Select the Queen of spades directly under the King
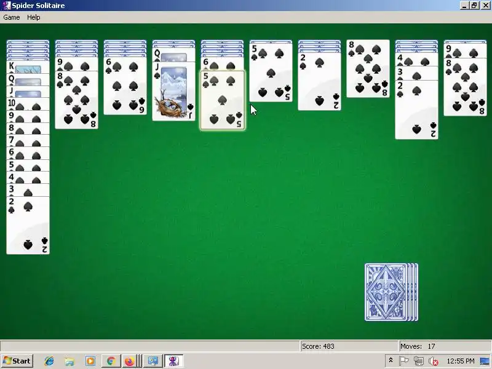This screenshot has height=369, width=492. pyautogui.click(x=28, y=80)
